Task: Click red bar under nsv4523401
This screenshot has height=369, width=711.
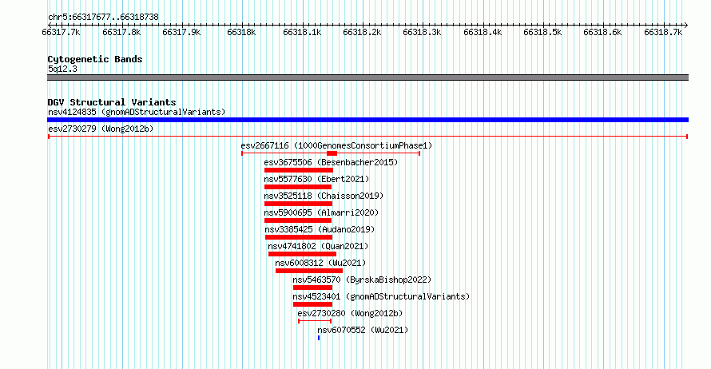Action: [x=313, y=304]
